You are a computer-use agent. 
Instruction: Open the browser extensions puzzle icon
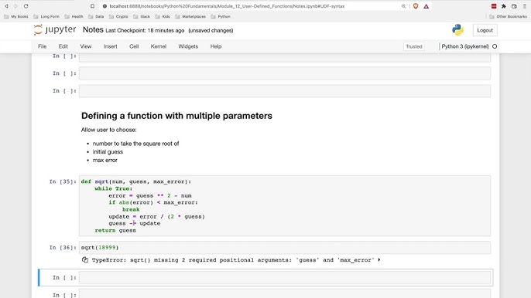504,6
